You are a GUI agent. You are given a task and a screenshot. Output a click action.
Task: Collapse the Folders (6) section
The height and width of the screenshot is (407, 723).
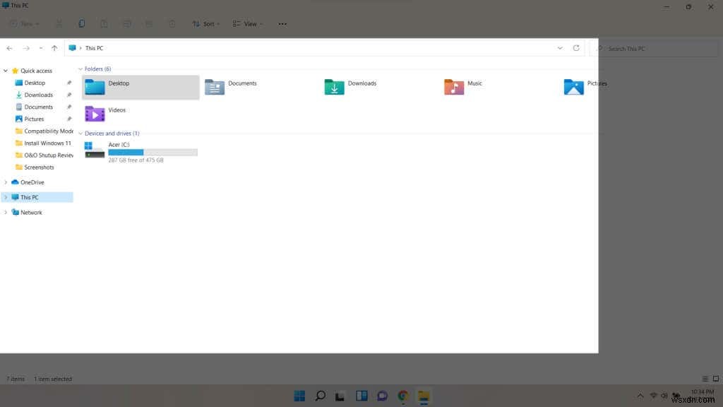click(x=82, y=69)
